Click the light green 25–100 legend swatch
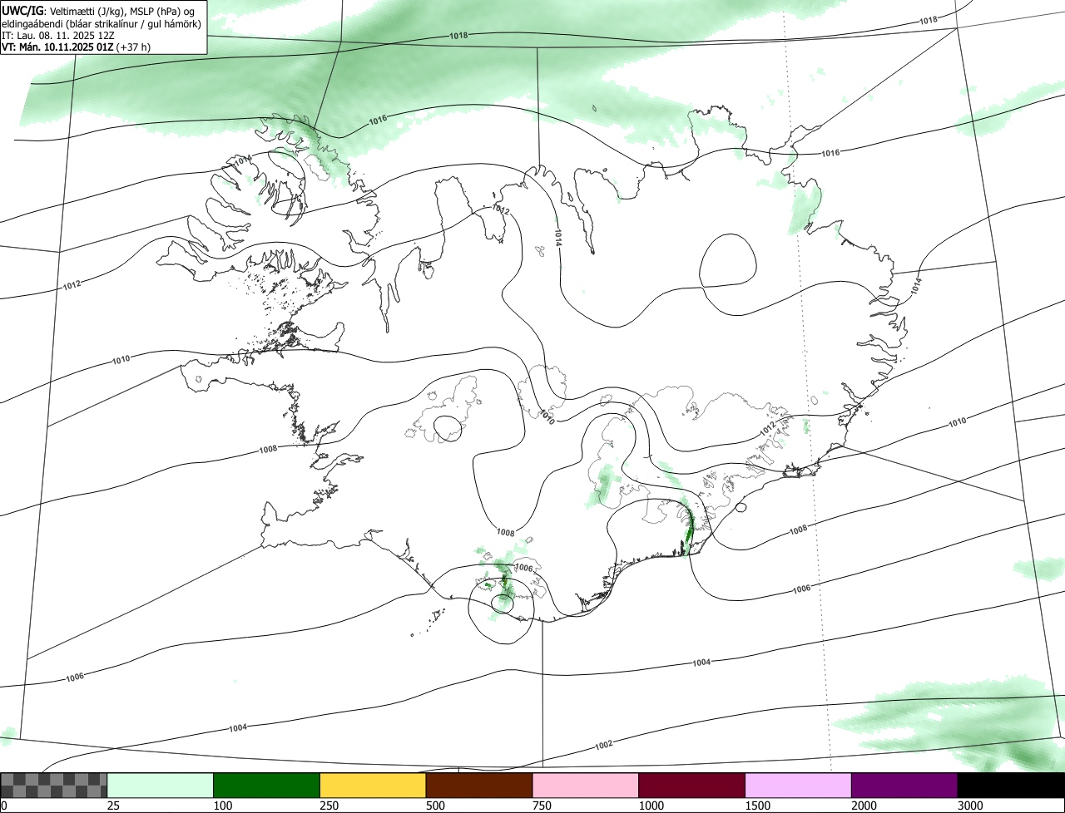The height and width of the screenshot is (813, 1065). pos(161,786)
